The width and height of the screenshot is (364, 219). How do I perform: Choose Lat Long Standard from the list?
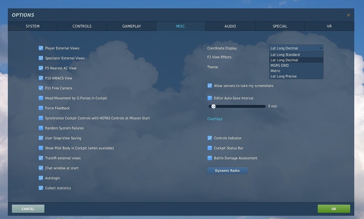point(296,55)
